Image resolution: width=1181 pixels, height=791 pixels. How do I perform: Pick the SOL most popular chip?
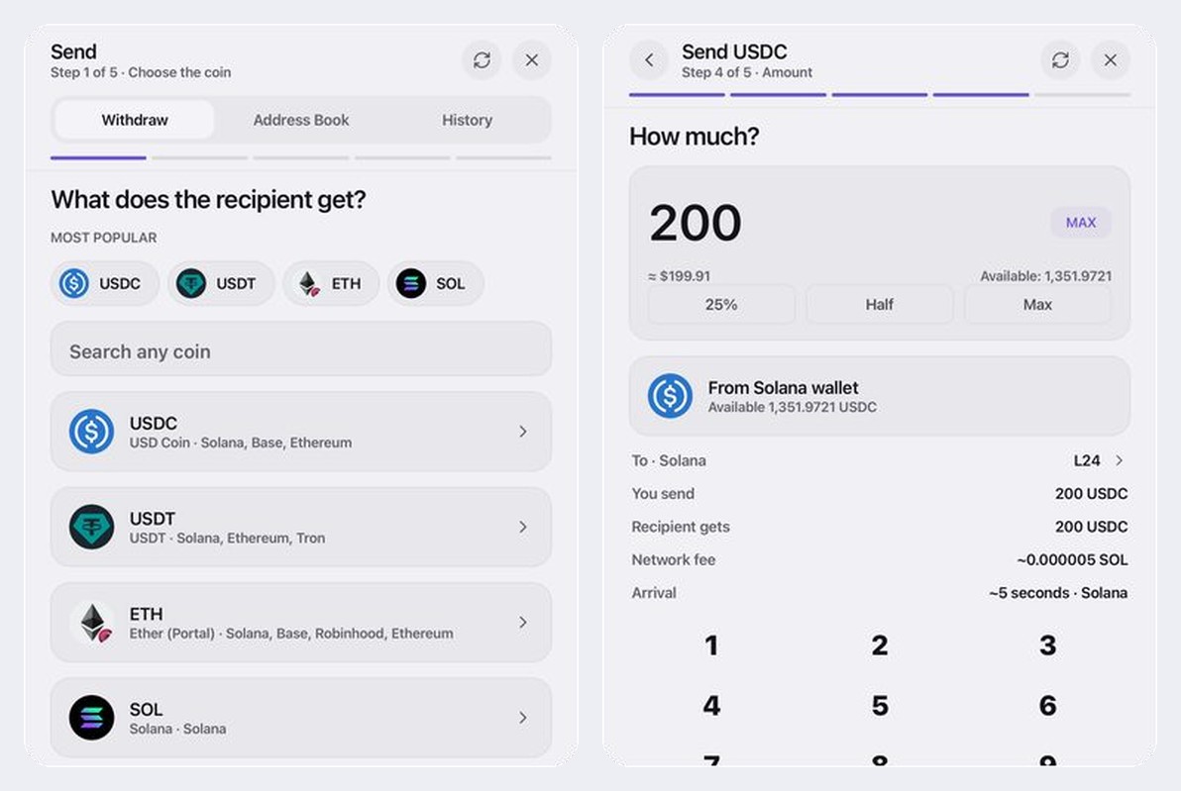435,284
